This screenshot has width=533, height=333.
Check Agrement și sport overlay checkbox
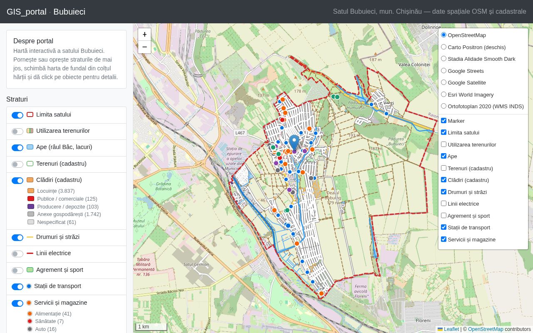[443, 216]
